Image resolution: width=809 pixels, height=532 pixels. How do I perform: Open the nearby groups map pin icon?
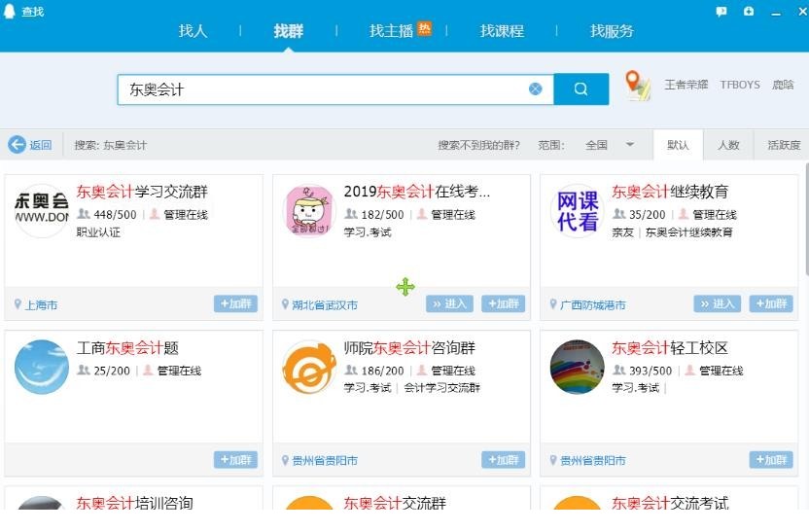pyautogui.click(x=637, y=86)
